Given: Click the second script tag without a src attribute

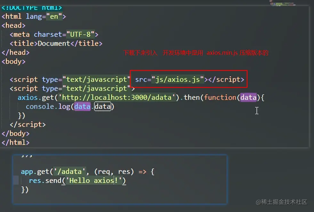Looking at the screenshot, I should pyautogui.click(x=72, y=89).
